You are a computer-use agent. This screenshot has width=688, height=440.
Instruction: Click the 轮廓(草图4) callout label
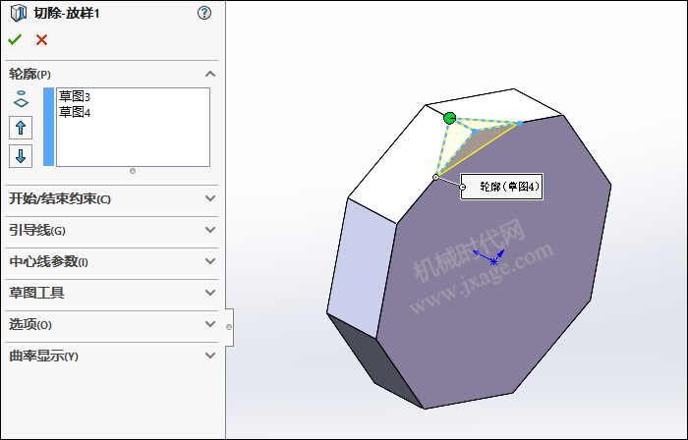click(501, 187)
